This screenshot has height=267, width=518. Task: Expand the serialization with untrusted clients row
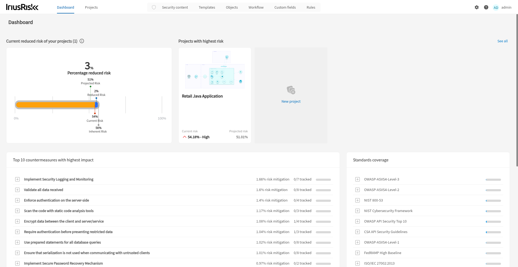(17, 253)
